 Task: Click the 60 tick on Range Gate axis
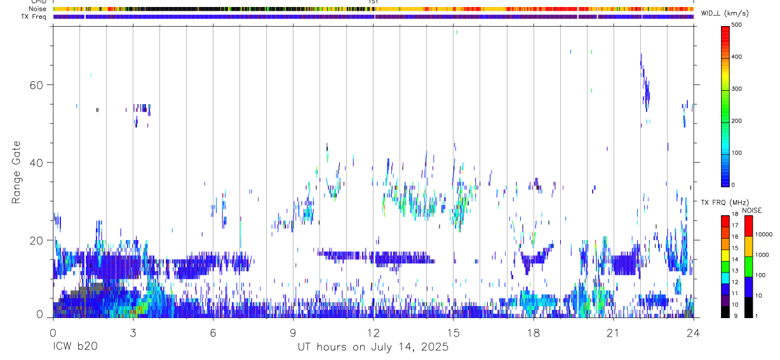(x=36, y=85)
